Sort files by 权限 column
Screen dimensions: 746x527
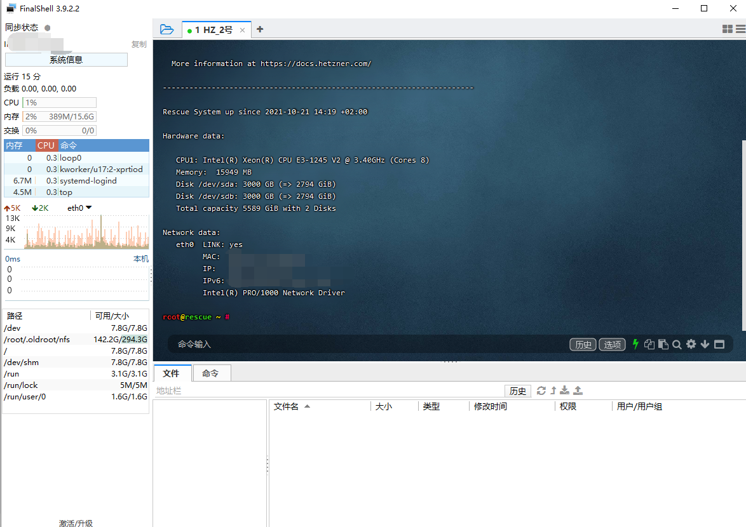(x=583, y=407)
